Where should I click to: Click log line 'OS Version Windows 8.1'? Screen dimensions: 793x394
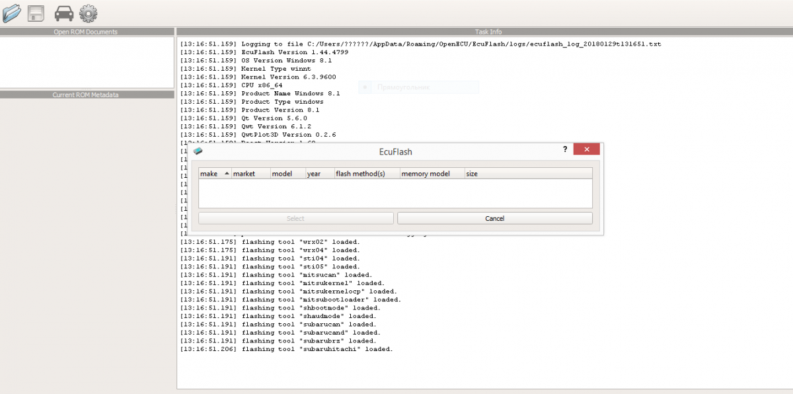click(256, 60)
